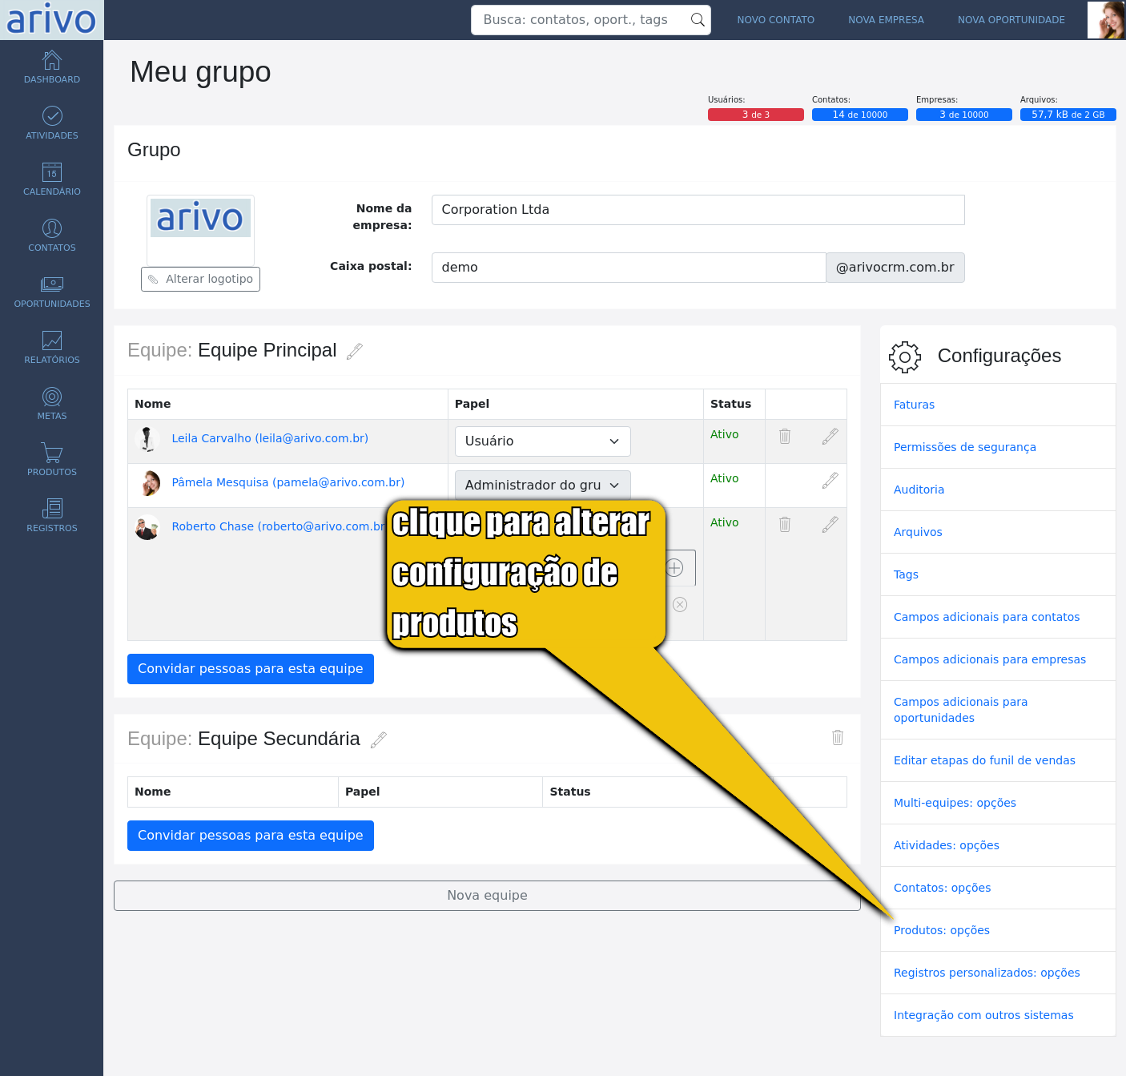Click edit pencil in Pâmela Mesquisa's row

(830, 480)
